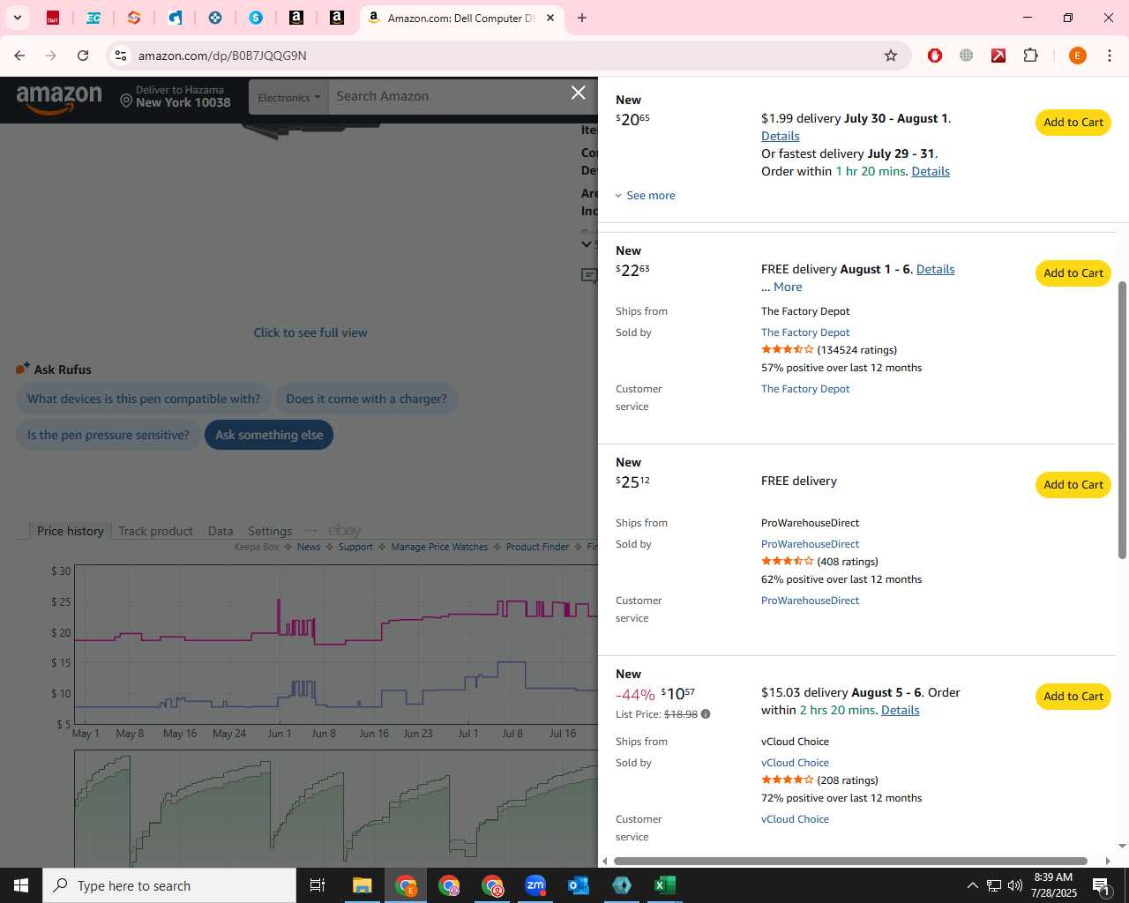Open the Chrome profile E avatar
Image resolution: width=1129 pixels, height=903 pixels.
[x=1077, y=56]
